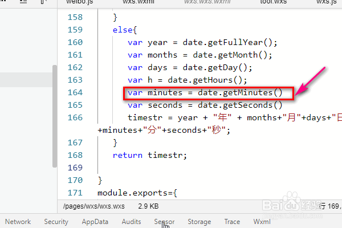Viewport: 342px width, 228px height.
Task: Switch to the Security tab
Action: [x=56, y=222]
